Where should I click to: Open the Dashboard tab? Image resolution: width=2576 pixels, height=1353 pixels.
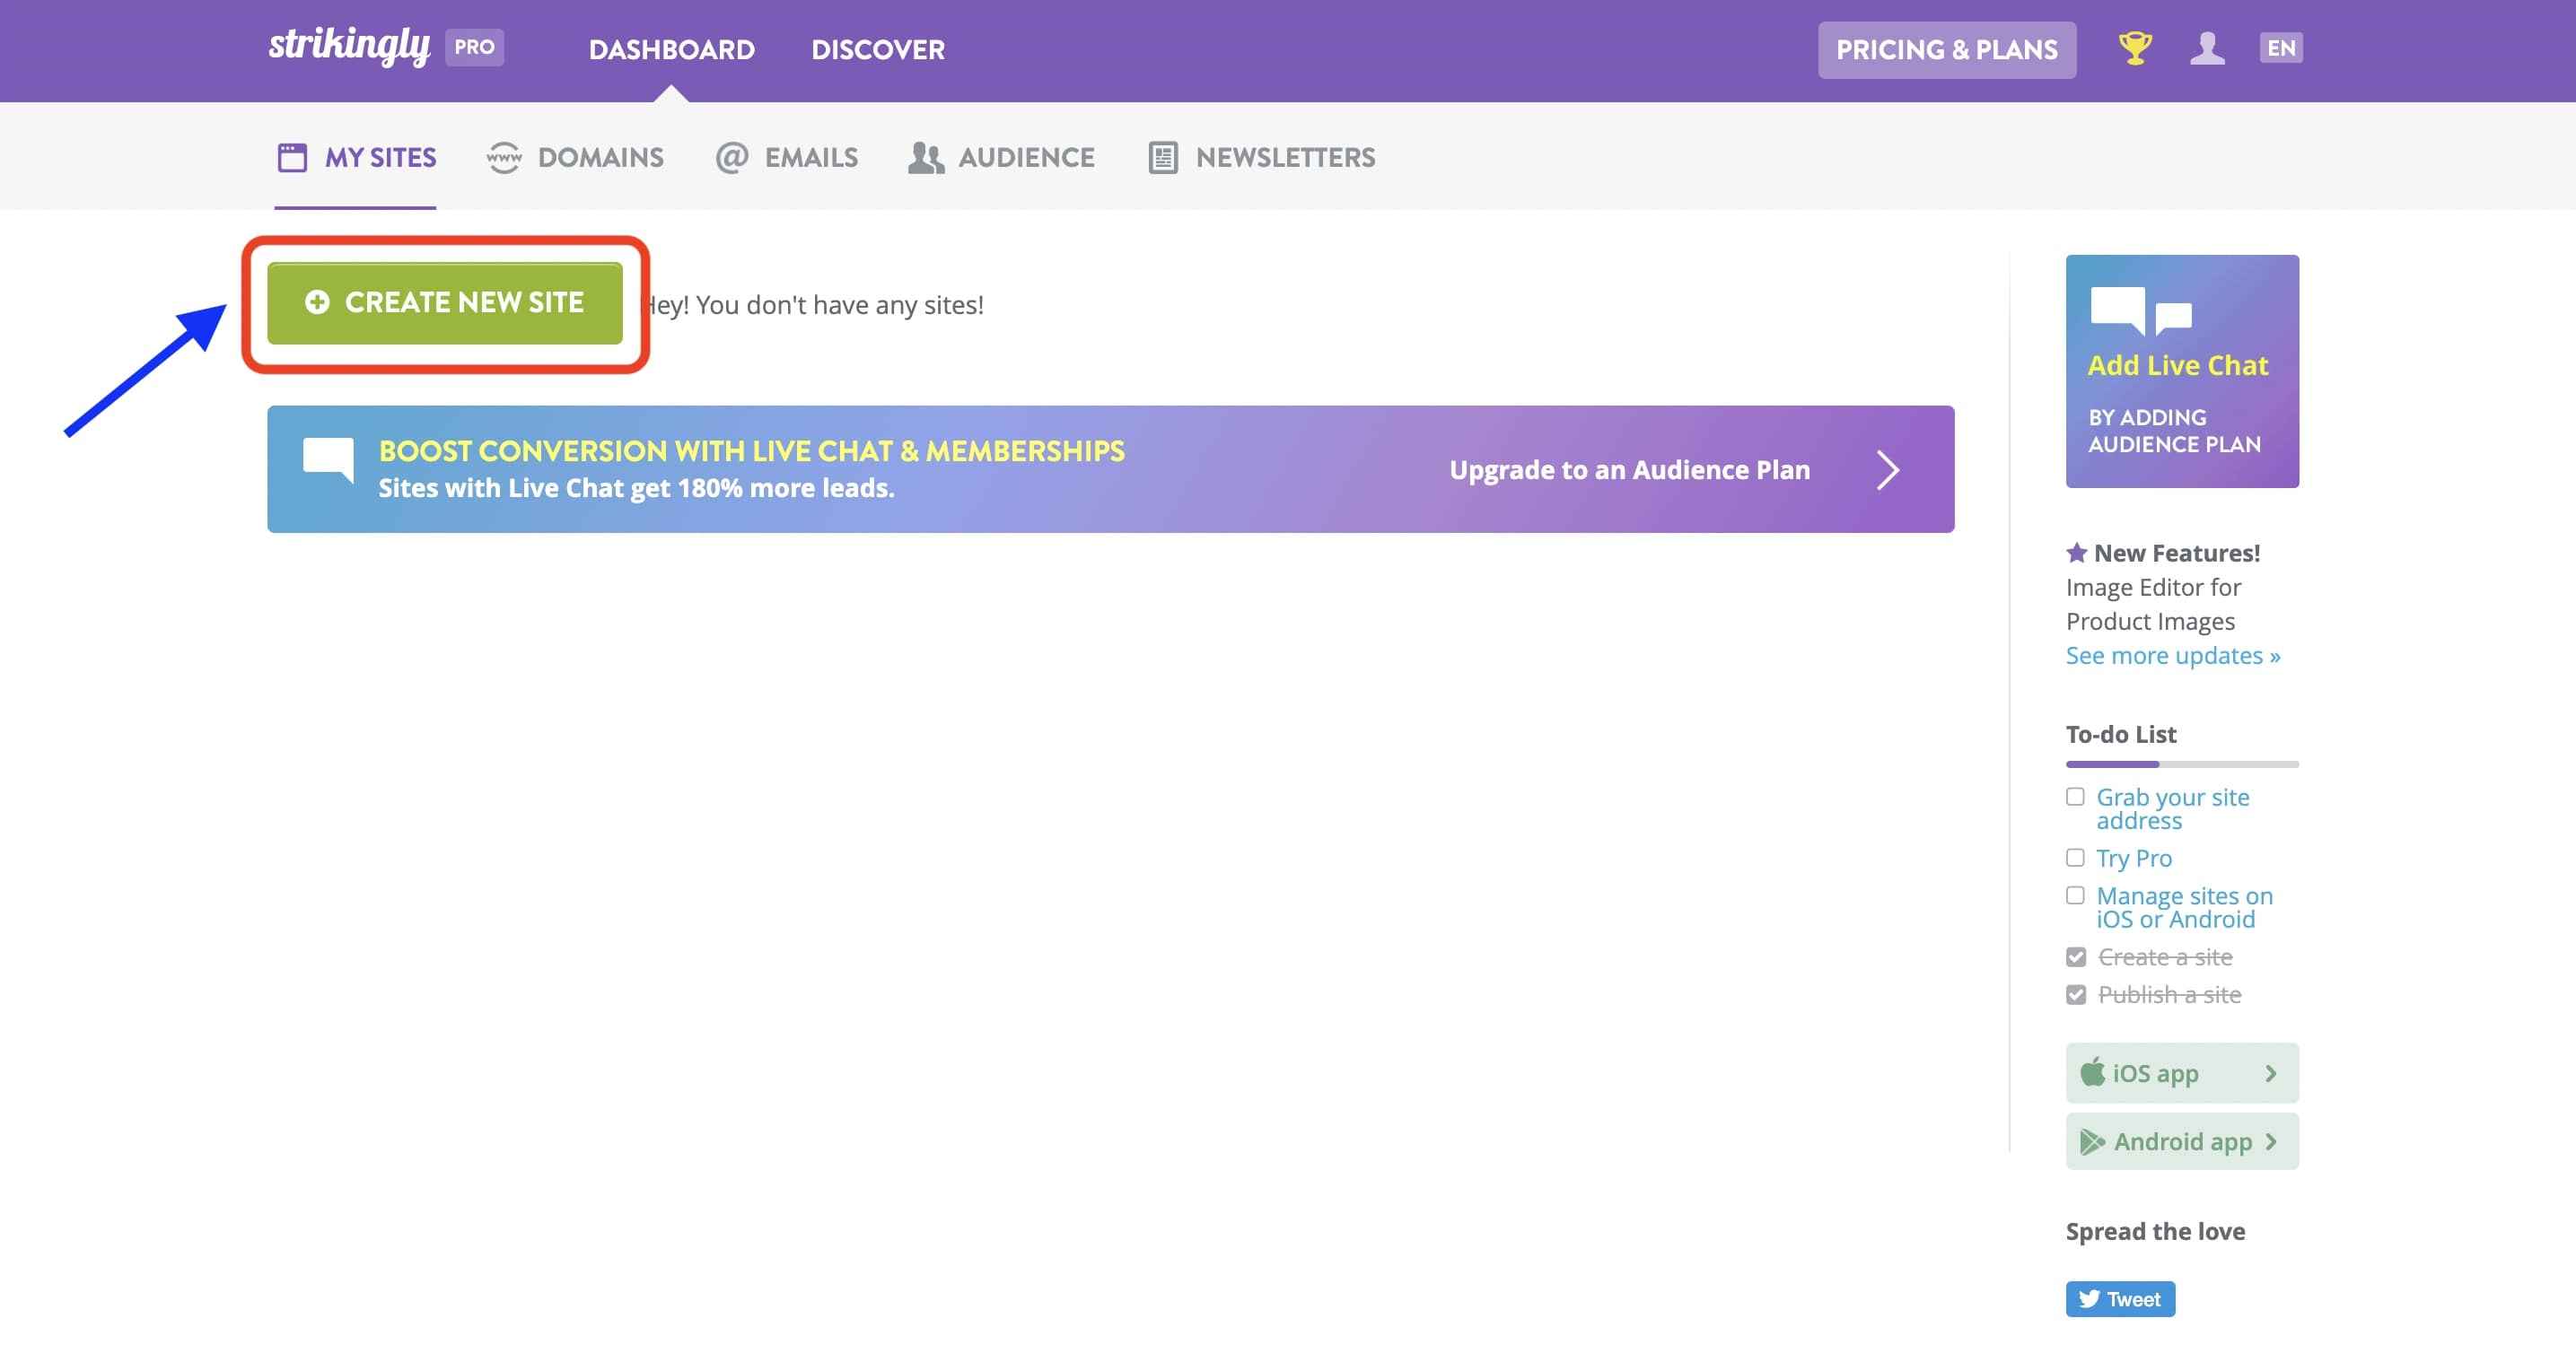click(671, 50)
